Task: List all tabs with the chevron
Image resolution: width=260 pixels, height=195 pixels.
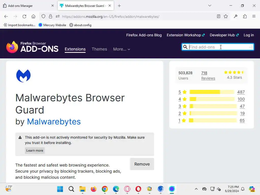Action: (x=210, y=6)
